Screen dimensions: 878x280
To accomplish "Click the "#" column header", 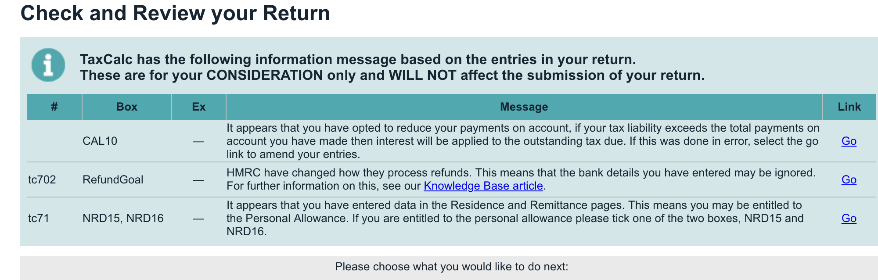I will [54, 107].
